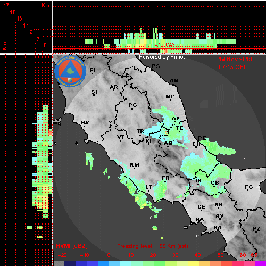
Task: Click the '60' dBZ scale value
Action: (243, 255)
